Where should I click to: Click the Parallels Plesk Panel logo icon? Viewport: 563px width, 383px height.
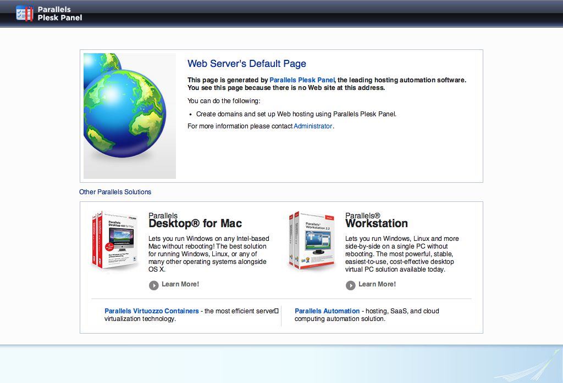[24, 14]
